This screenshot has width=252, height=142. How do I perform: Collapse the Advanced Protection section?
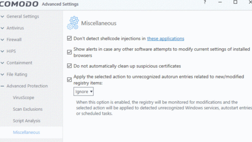pos(27,86)
